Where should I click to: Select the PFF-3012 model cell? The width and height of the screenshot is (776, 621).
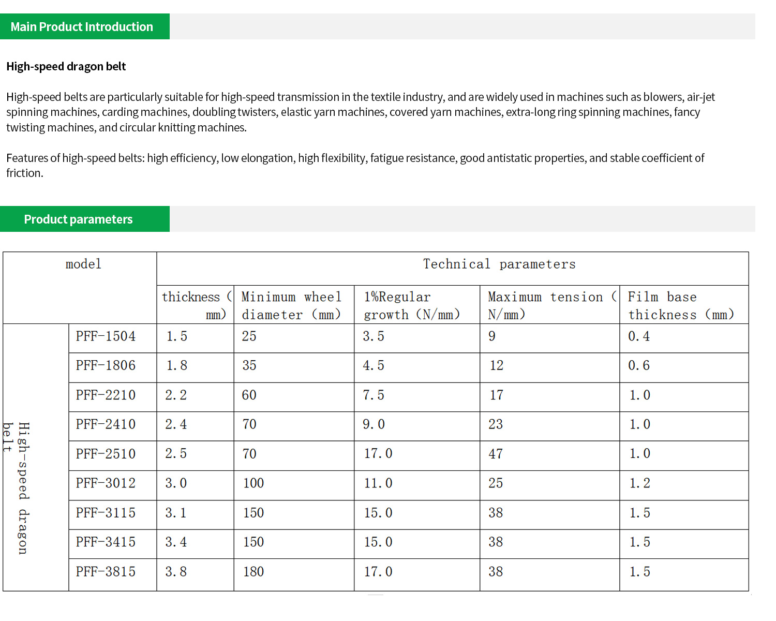point(106,483)
